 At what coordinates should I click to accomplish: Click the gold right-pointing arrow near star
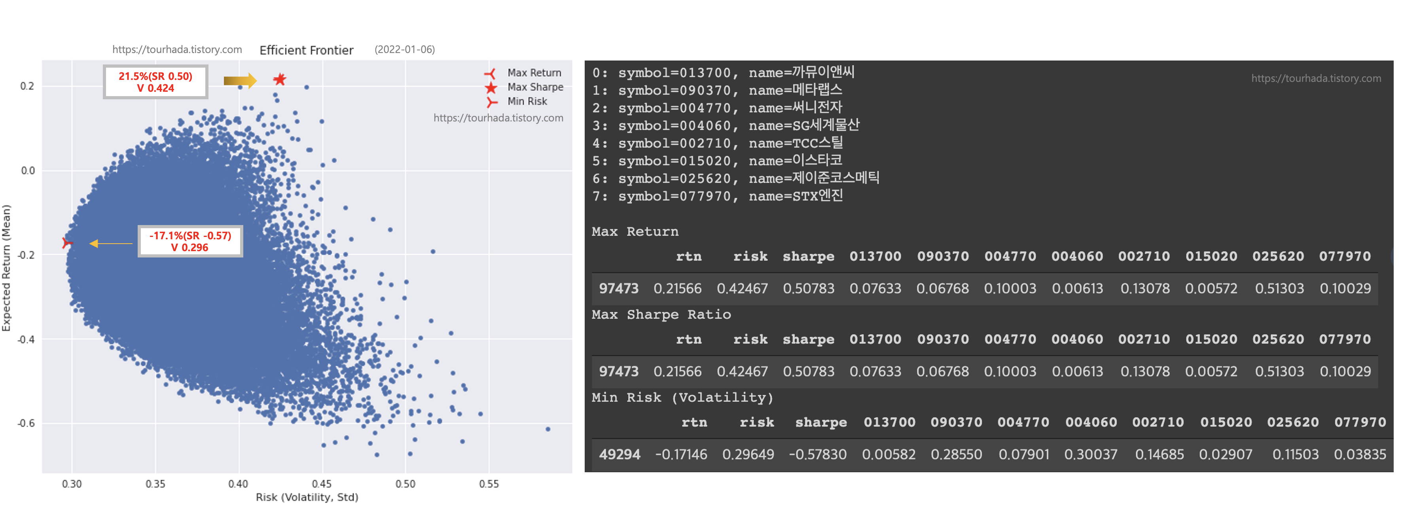pos(240,81)
